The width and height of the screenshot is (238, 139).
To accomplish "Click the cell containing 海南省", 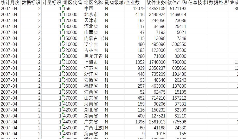I will coord(93,134).
